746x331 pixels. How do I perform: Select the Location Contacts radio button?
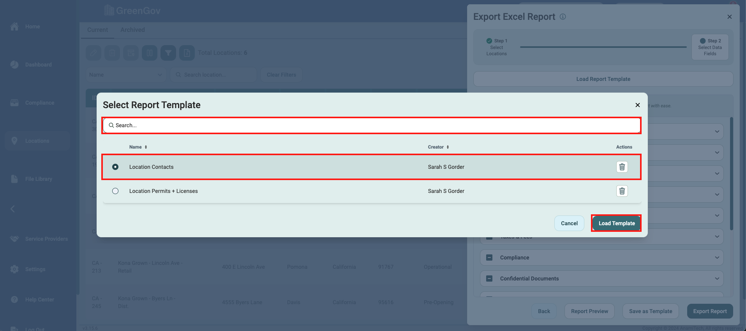coord(115,167)
